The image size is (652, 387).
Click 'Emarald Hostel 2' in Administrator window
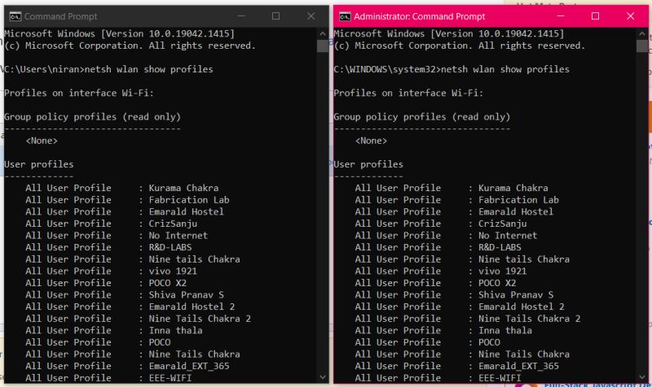click(x=521, y=307)
